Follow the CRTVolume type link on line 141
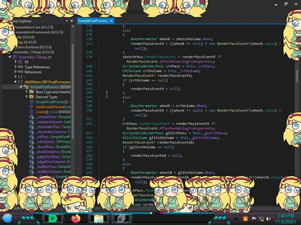The height and width of the screenshot is (225, 301). pyautogui.click(x=132, y=71)
